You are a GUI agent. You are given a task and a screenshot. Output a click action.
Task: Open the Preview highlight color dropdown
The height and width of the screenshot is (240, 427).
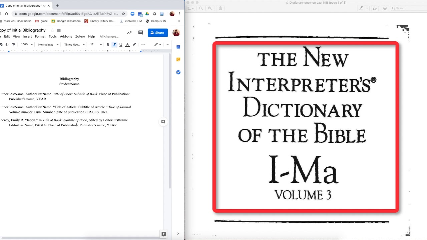367,8
